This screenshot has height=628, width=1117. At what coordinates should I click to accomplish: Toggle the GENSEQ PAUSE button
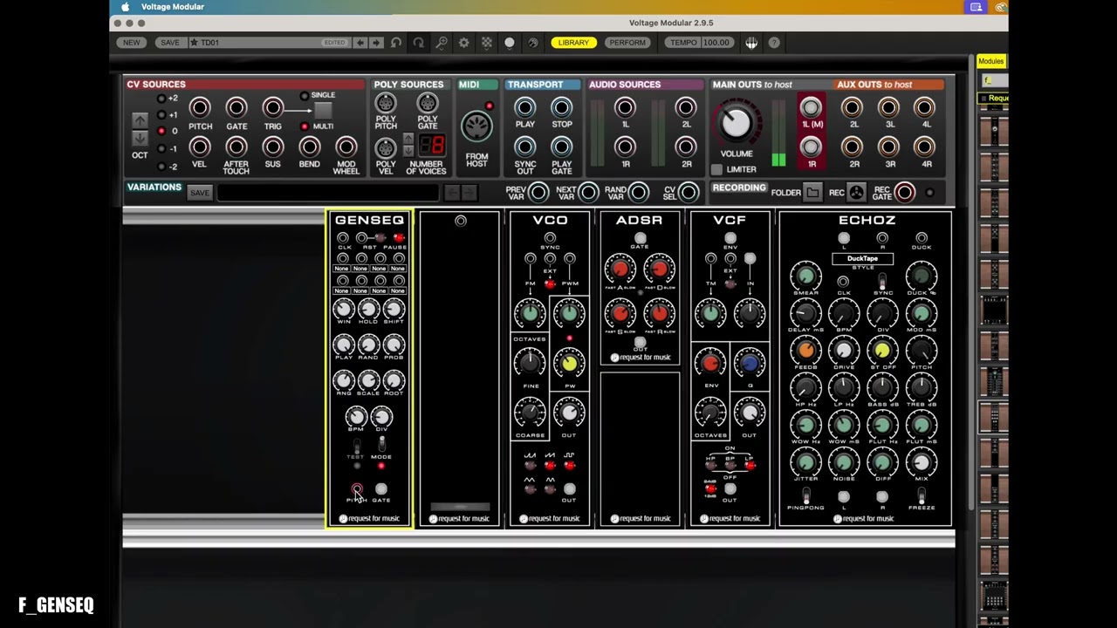click(399, 237)
